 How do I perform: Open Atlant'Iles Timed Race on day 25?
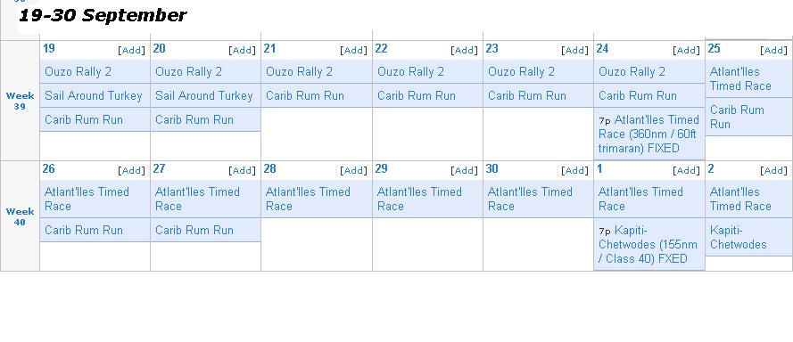coord(740,78)
